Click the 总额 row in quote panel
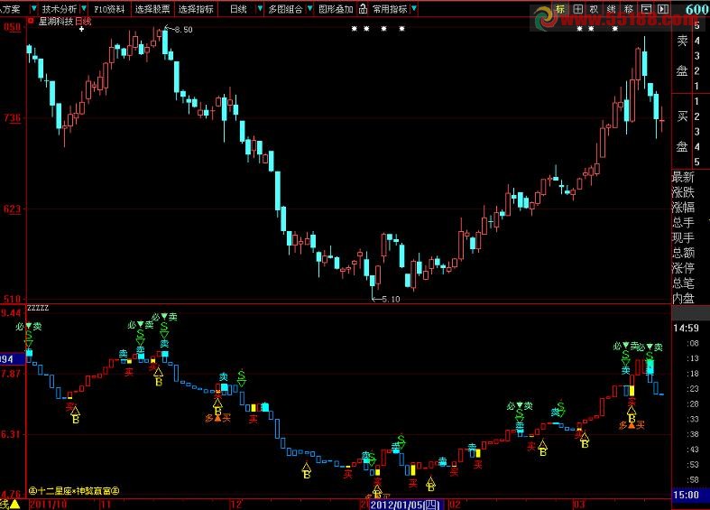The height and width of the screenshot is (510, 710). click(683, 252)
